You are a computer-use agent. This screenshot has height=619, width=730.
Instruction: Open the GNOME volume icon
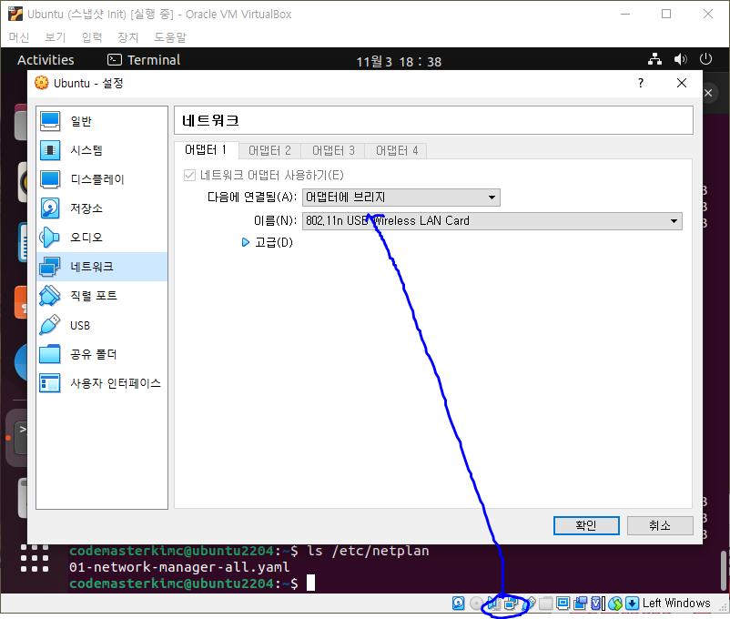pyautogui.click(x=680, y=59)
